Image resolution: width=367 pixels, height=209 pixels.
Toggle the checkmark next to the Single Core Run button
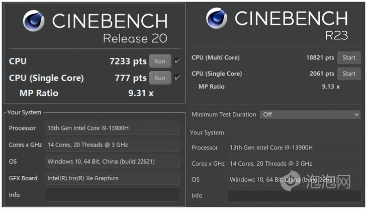pyautogui.click(x=177, y=78)
